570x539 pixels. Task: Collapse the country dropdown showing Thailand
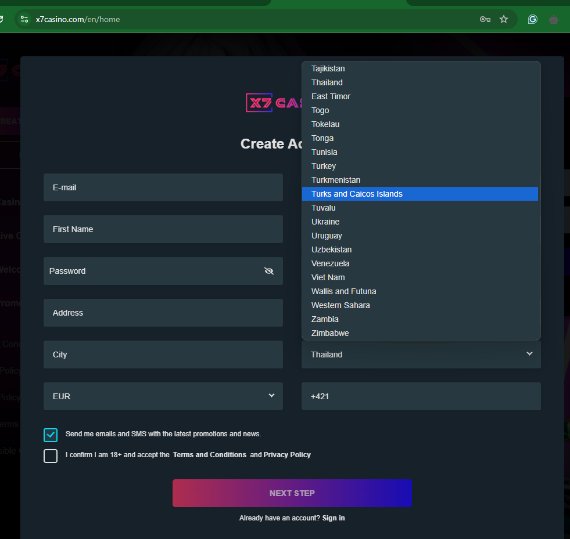[421, 354]
